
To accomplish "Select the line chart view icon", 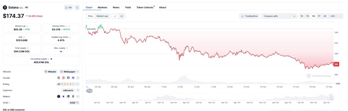I will [x=115, y=16].
